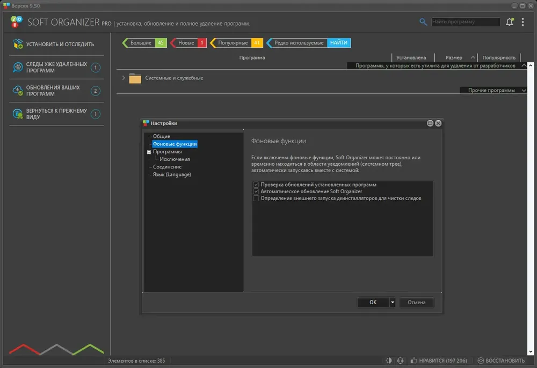
Task: Enable external uninstaller launch detection checkbox
Action: (256, 198)
